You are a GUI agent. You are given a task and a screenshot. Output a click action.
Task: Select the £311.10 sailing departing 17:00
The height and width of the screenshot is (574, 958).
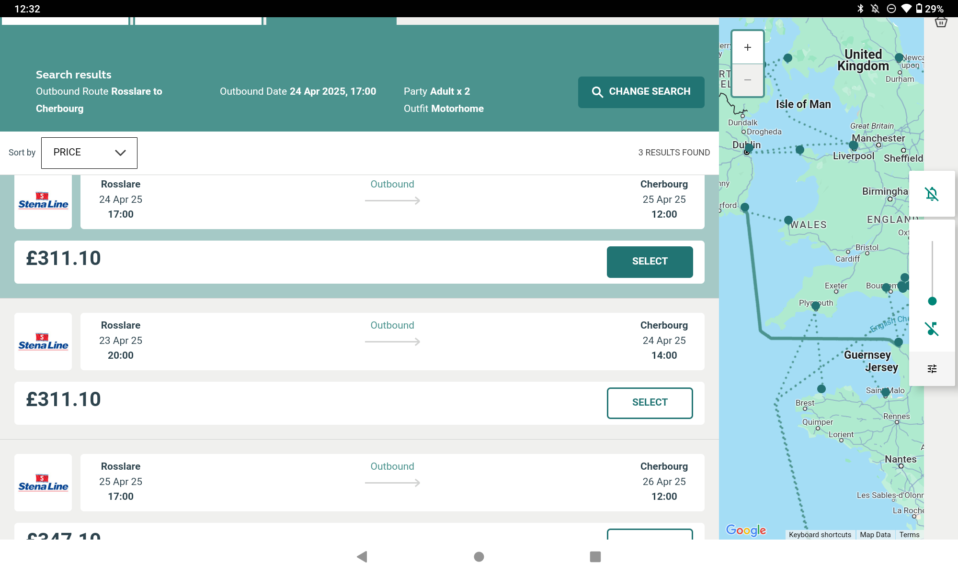(650, 262)
